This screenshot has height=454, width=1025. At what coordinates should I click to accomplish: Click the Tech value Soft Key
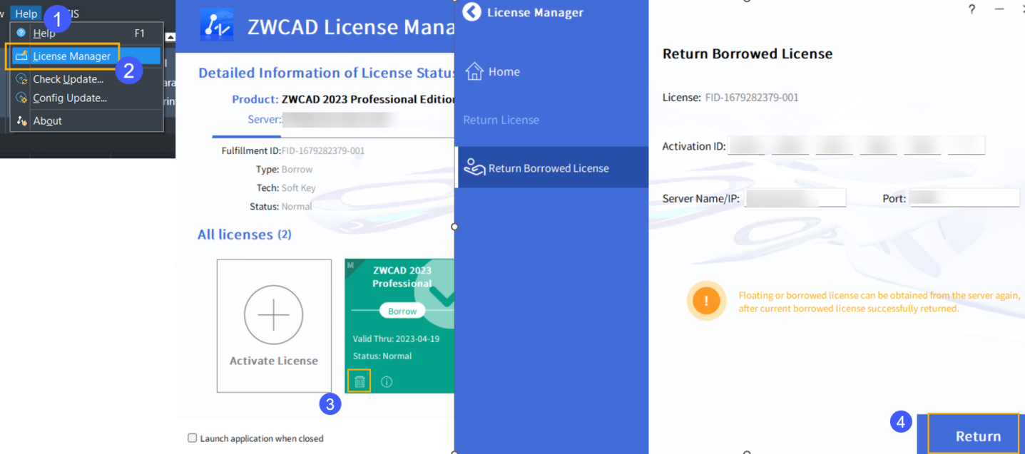click(298, 188)
